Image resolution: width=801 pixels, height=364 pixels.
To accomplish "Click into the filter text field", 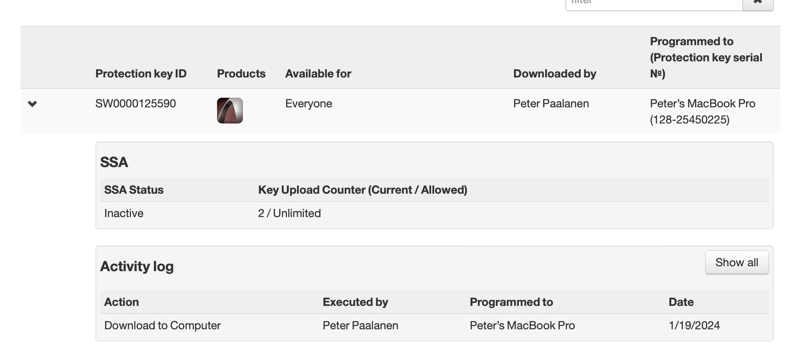I will coord(654,4).
